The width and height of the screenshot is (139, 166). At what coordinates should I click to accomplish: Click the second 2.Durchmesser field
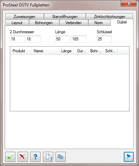(x=33, y=39)
